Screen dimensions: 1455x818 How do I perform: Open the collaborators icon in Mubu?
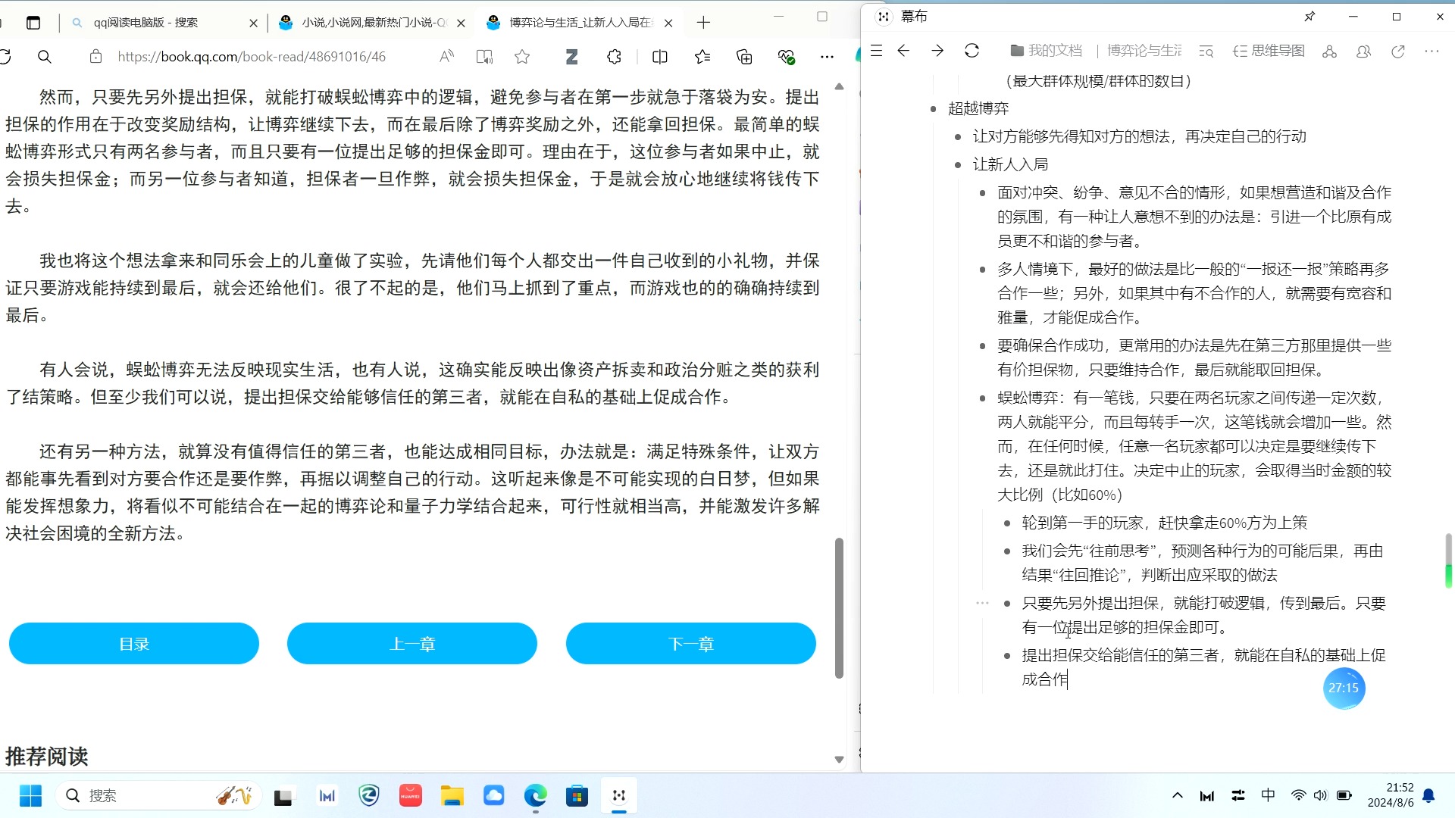click(1363, 52)
